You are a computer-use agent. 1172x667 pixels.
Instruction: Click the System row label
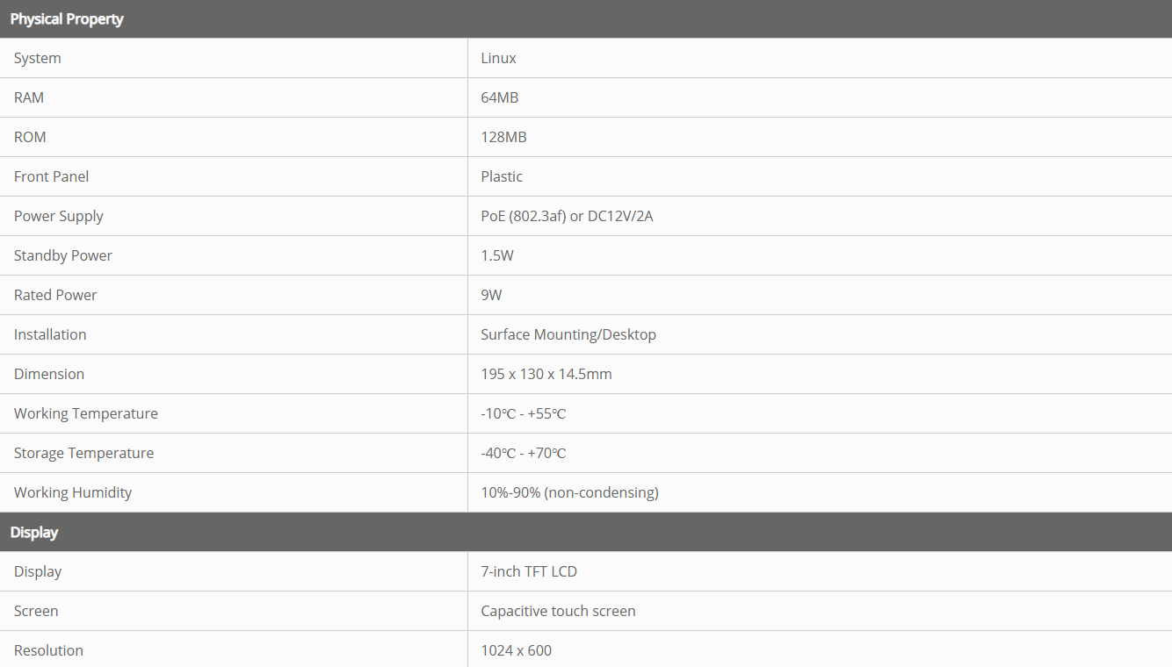[38, 58]
